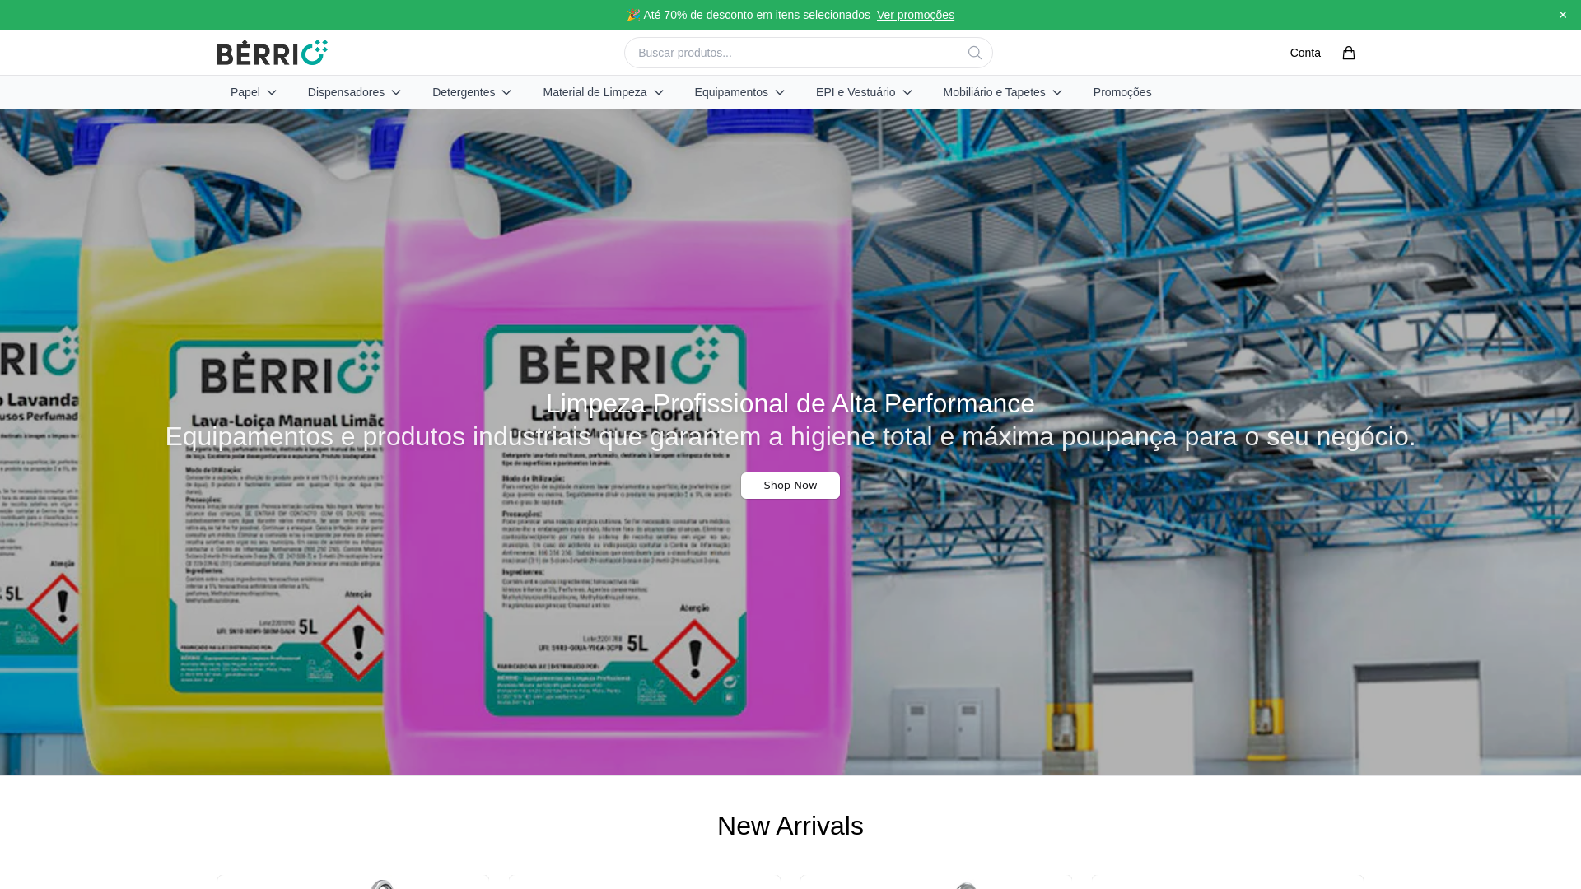This screenshot has width=1581, height=889.
Task: Click the Berrio logo in the header
Action: [x=273, y=53]
